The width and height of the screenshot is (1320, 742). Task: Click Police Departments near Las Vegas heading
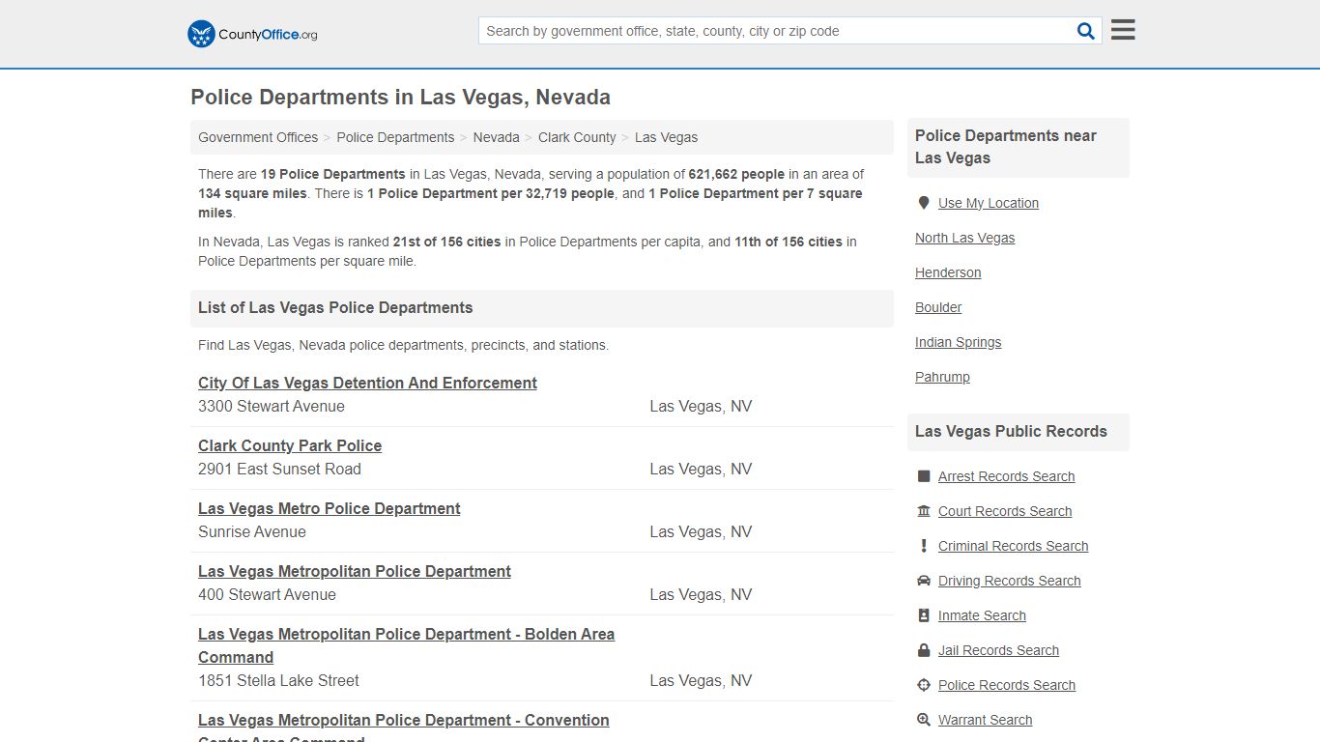click(x=1006, y=147)
